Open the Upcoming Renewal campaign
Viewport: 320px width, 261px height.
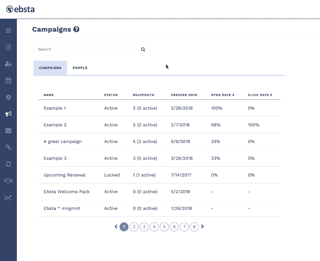(x=65, y=175)
